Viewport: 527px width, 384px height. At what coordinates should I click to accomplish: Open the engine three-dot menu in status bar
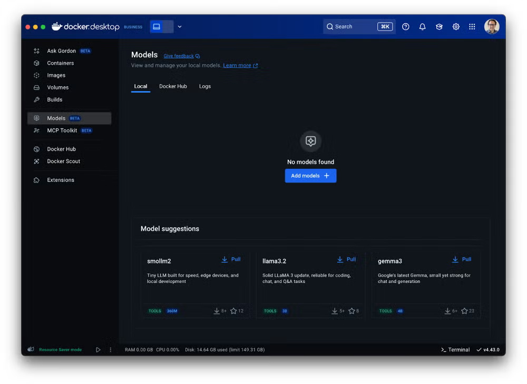[x=111, y=349]
